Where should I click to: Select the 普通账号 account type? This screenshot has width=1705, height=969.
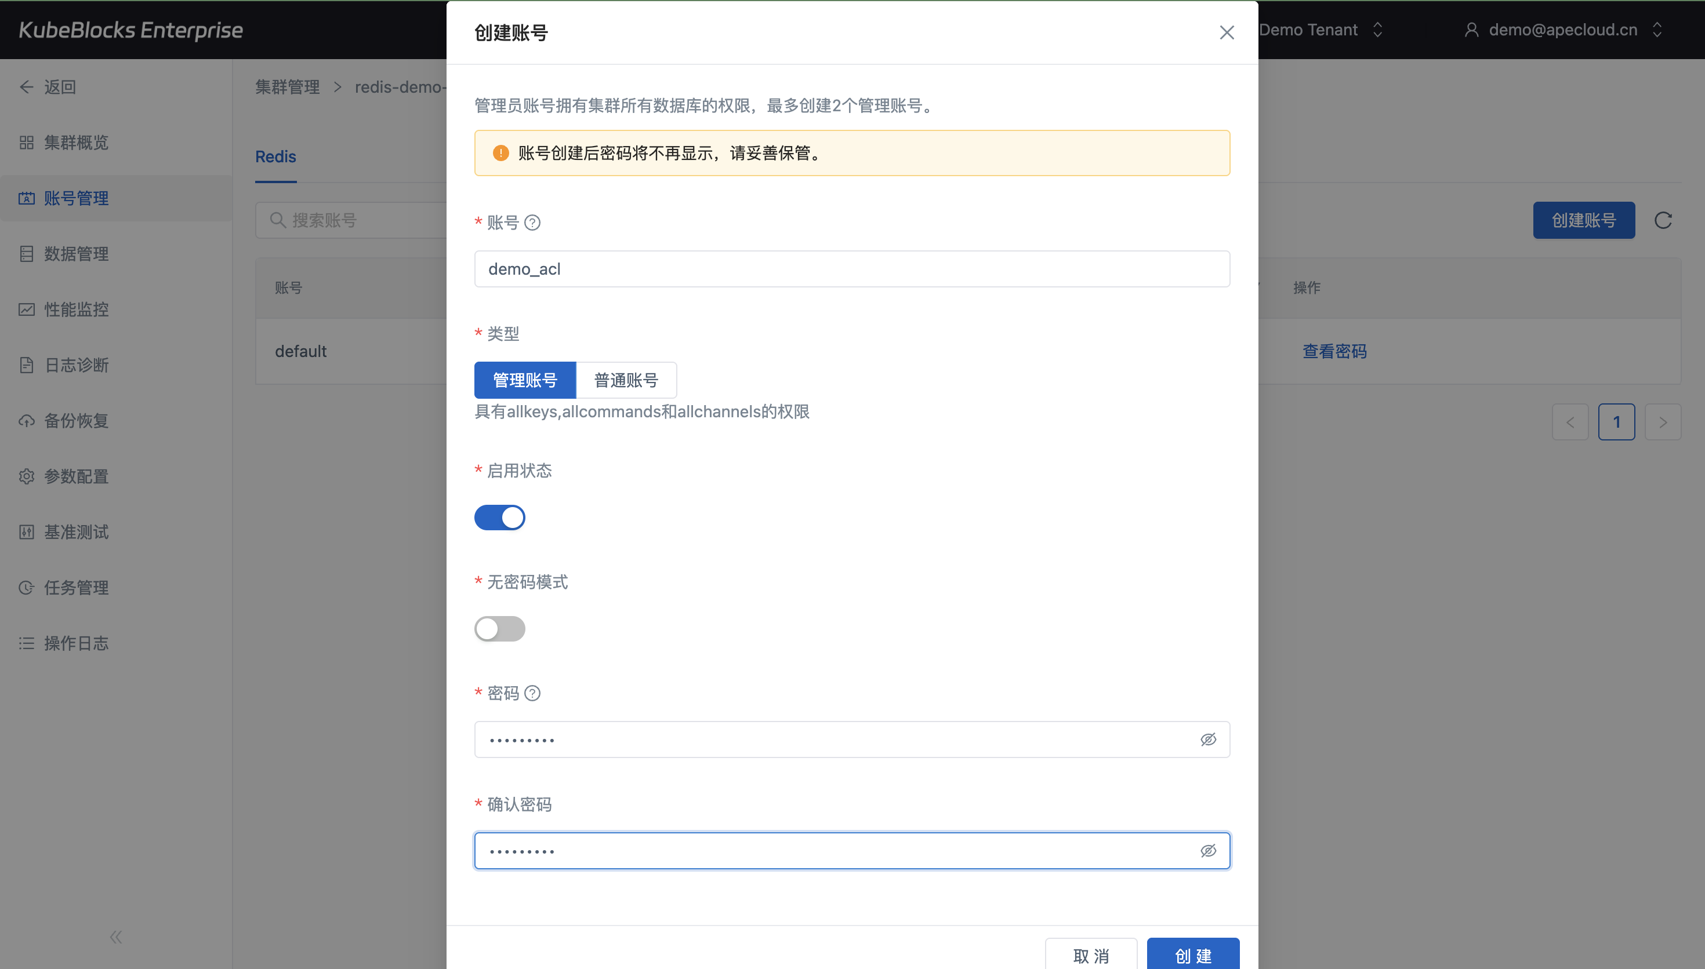[626, 380]
